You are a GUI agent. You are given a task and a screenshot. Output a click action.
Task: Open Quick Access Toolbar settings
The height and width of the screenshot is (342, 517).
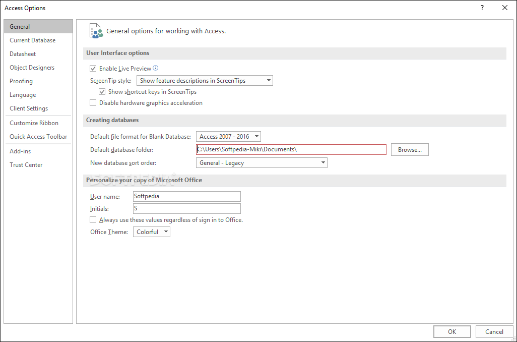pyautogui.click(x=38, y=136)
